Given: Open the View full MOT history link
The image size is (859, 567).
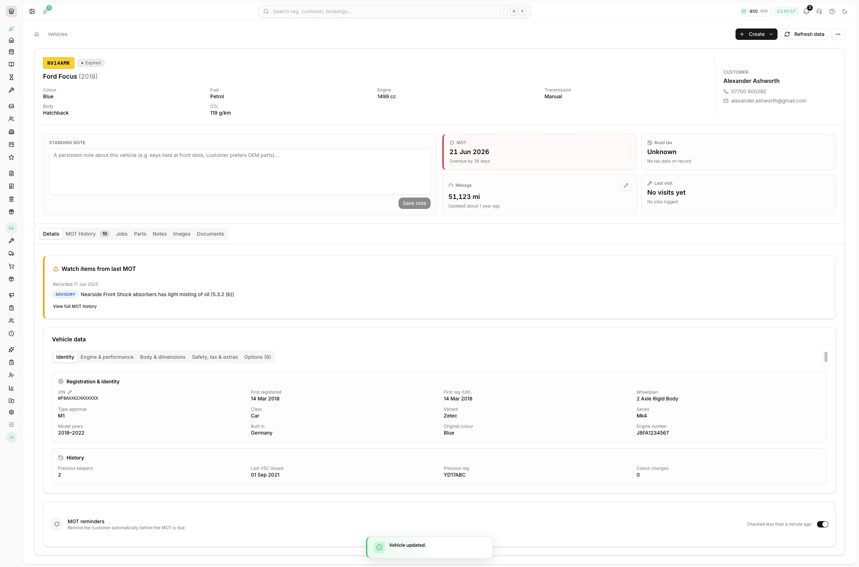Looking at the screenshot, I should 75,307.
